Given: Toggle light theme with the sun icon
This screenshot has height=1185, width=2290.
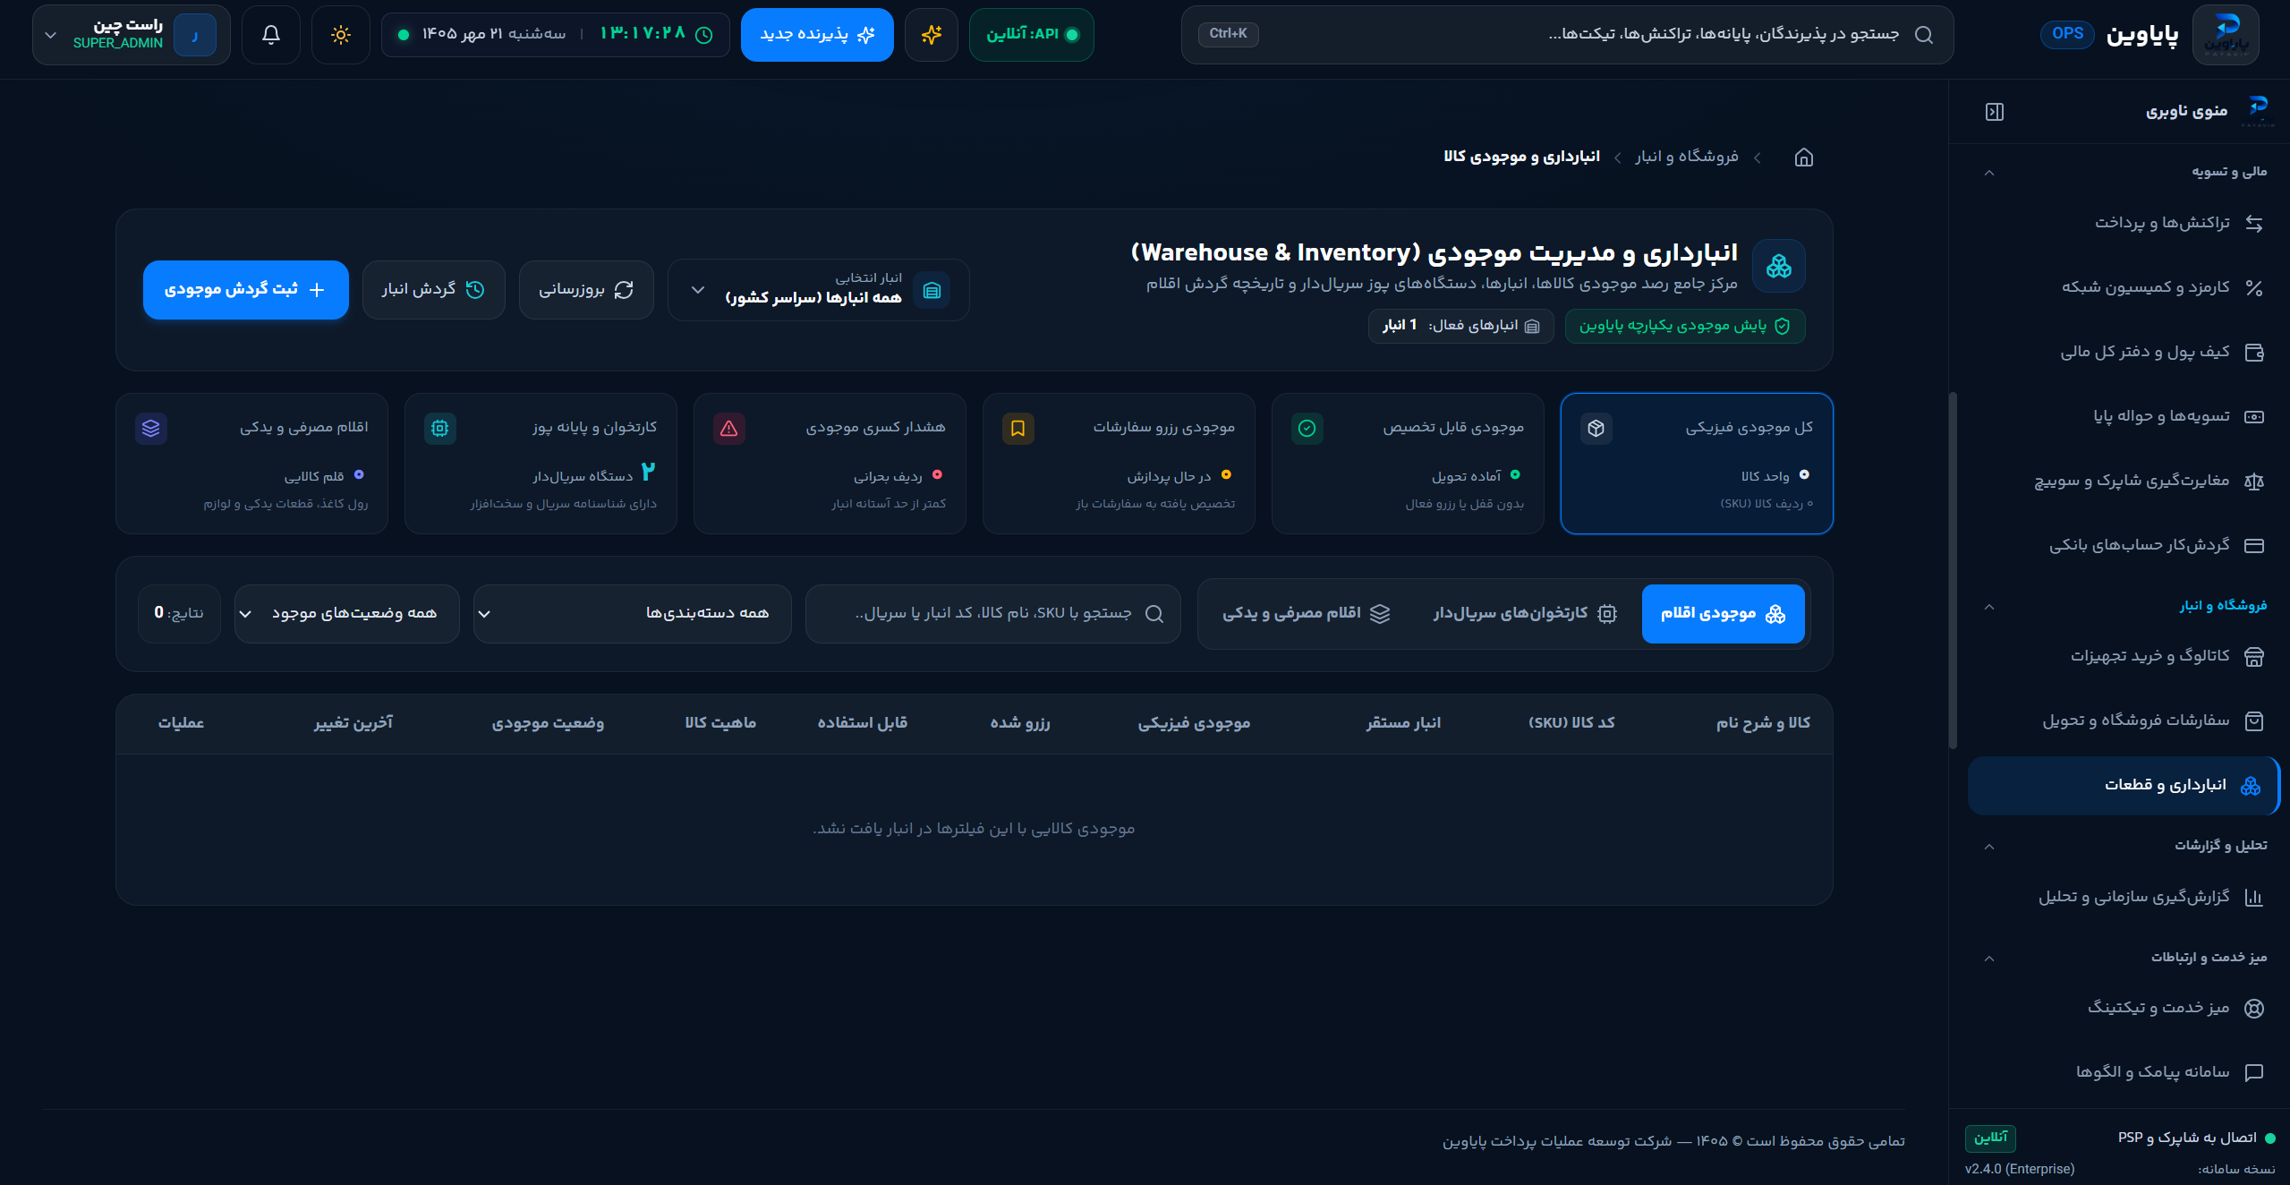Looking at the screenshot, I should point(340,35).
